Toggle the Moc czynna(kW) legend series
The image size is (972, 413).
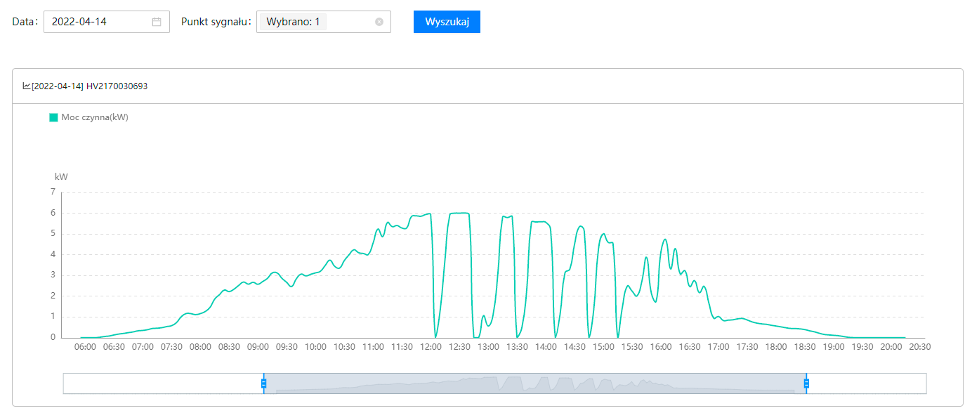pyautogui.click(x=89, y=117)
